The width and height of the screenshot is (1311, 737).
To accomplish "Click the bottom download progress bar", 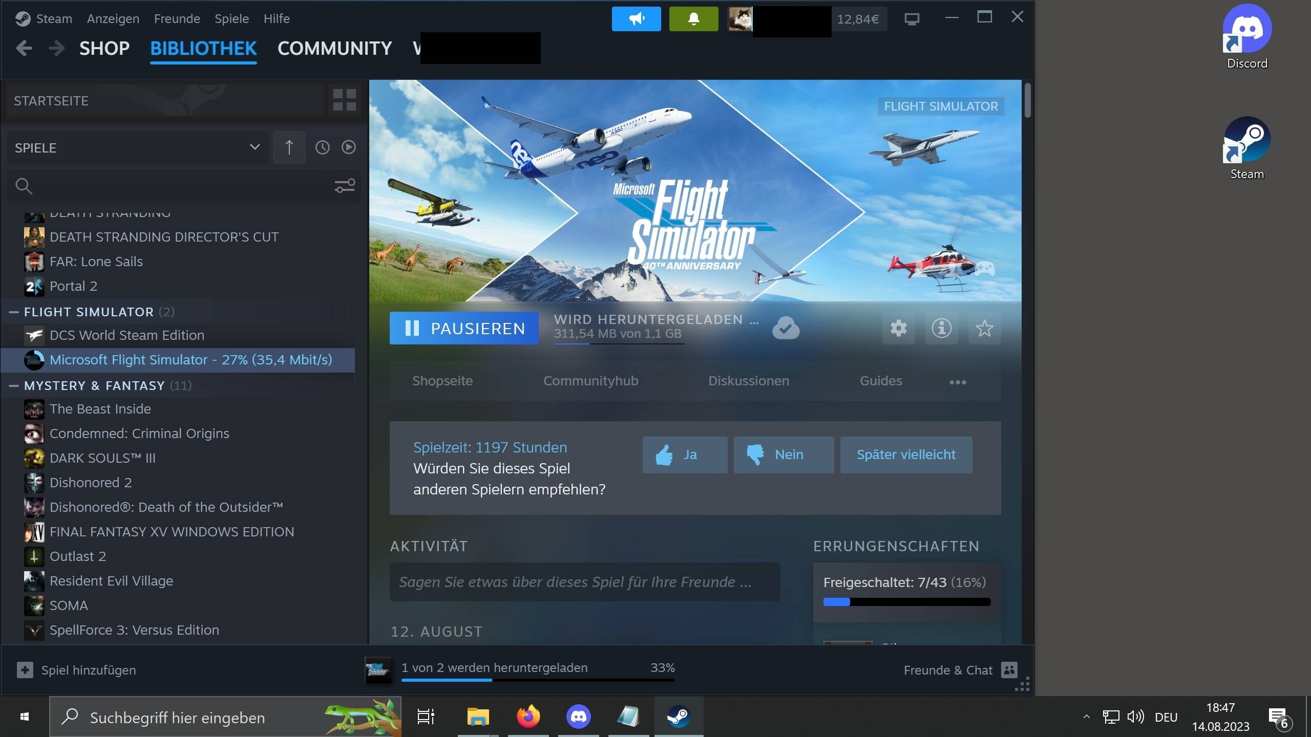I will [538, 680].
